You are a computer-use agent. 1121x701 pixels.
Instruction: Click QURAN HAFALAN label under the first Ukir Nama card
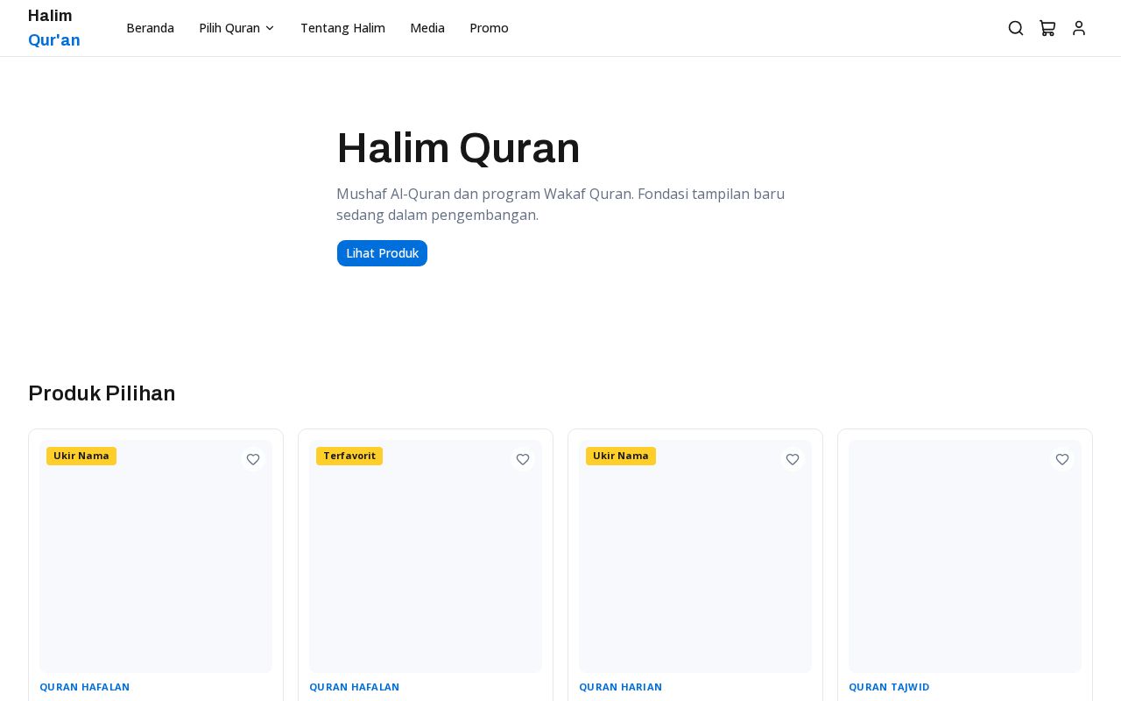pos(84,687)
